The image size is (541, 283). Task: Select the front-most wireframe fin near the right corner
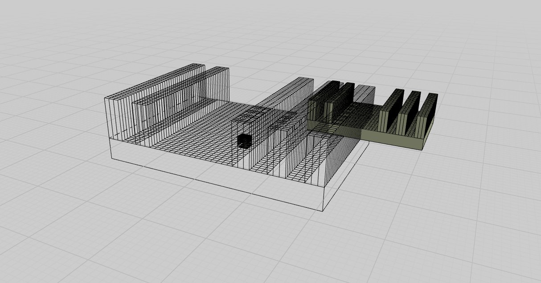(x=340, y=159)
